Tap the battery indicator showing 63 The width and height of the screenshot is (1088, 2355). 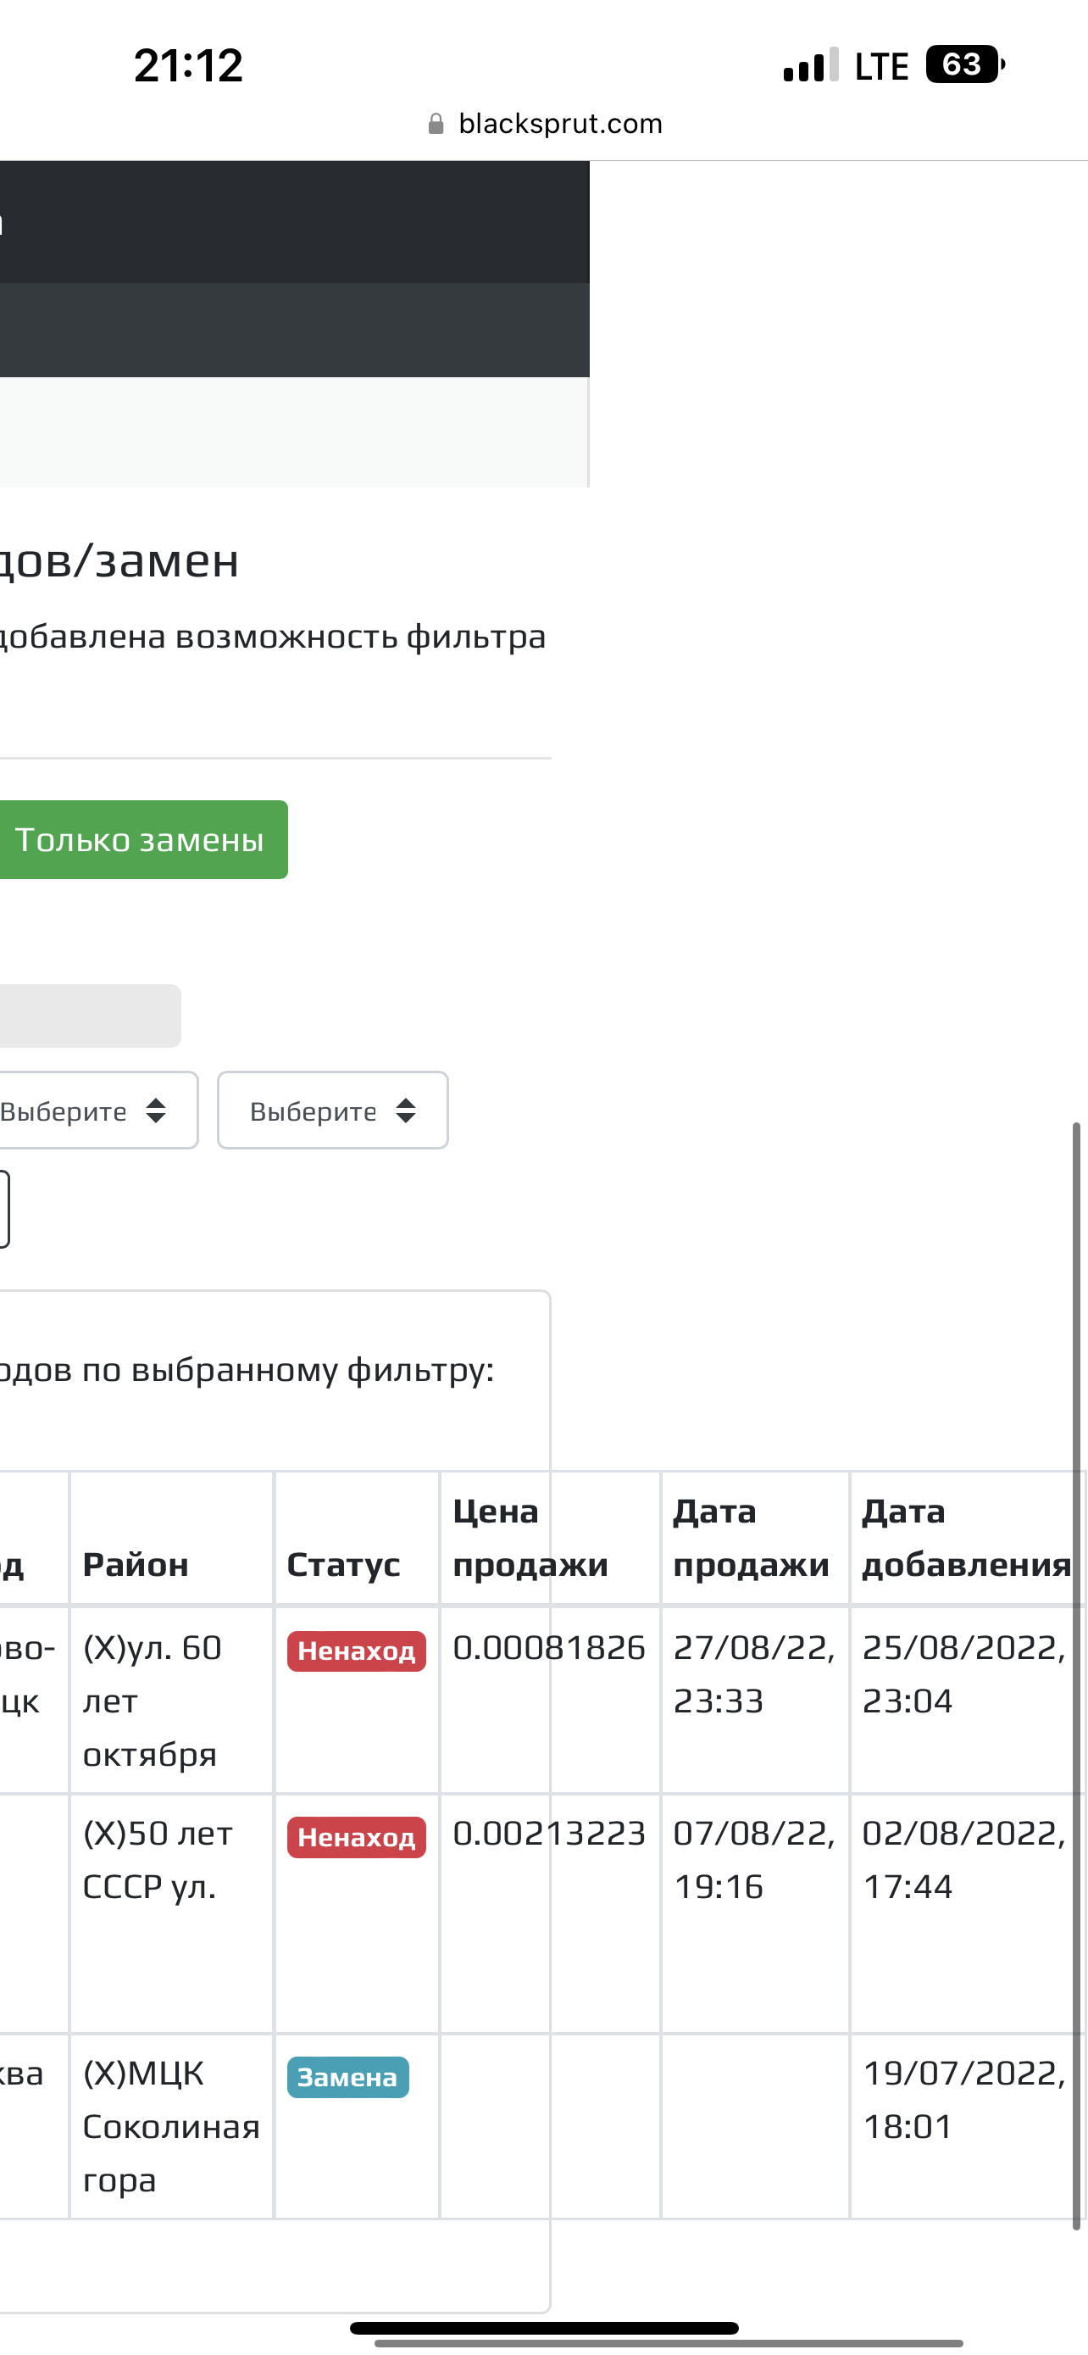966,64
